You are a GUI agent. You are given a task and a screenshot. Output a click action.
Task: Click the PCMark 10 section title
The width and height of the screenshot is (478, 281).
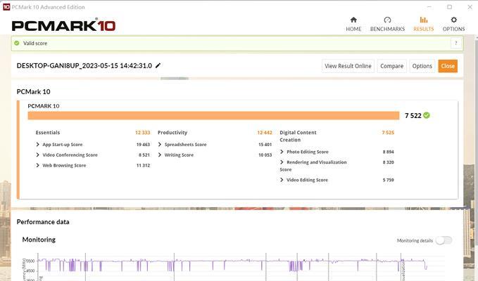click(33, 91)
